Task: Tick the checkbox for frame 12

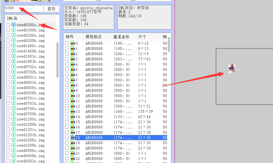Action: 67,106
